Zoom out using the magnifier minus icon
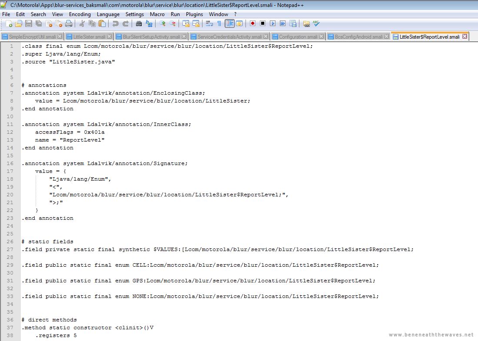Screen dimensions: 478x341 pos(172,24)
